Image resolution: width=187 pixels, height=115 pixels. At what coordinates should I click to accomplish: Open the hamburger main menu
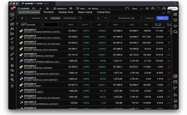(x=12, y=9)
